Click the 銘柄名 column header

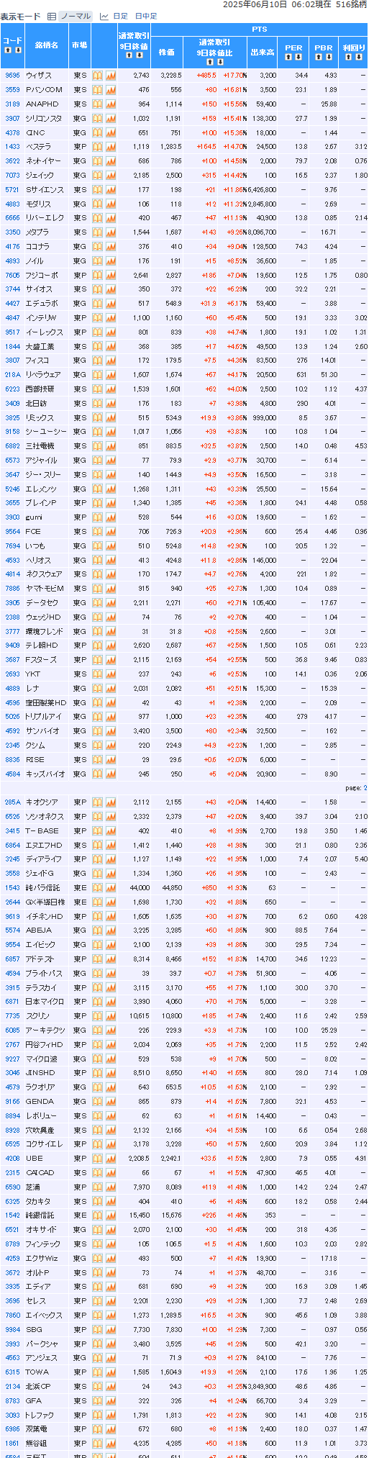click(47, 45)
